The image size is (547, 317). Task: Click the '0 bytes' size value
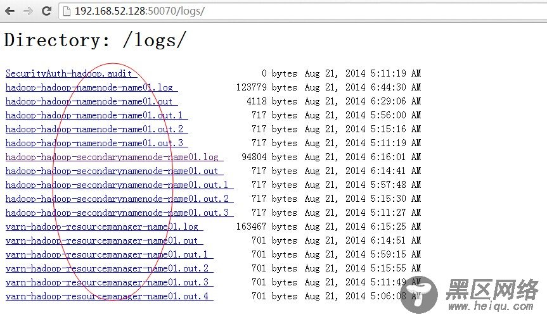[280, 73]
